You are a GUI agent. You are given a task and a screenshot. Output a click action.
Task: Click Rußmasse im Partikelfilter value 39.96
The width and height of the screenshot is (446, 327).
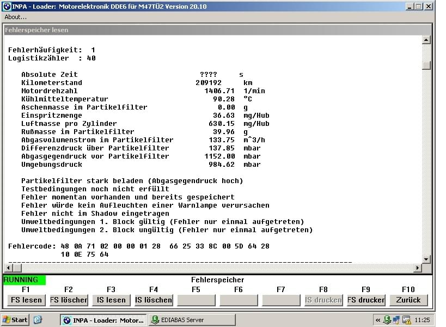pos(224,132)
